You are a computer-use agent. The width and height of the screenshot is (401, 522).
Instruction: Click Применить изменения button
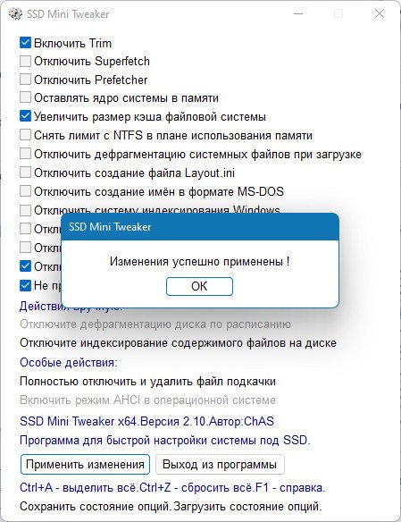click(85, 464)
